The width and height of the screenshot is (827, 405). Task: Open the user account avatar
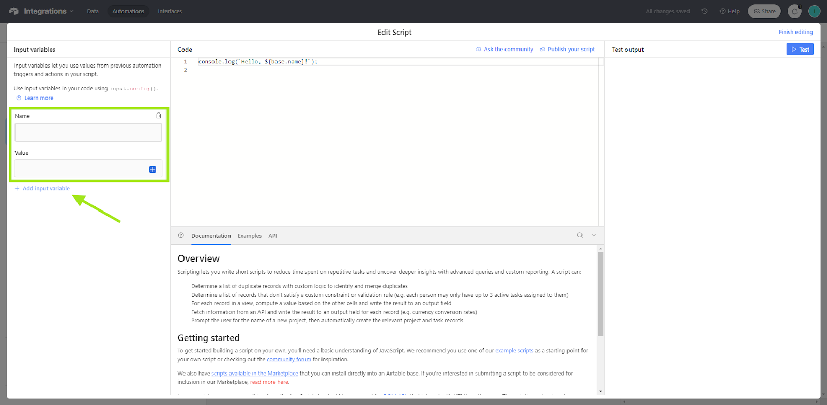[815, 11]
